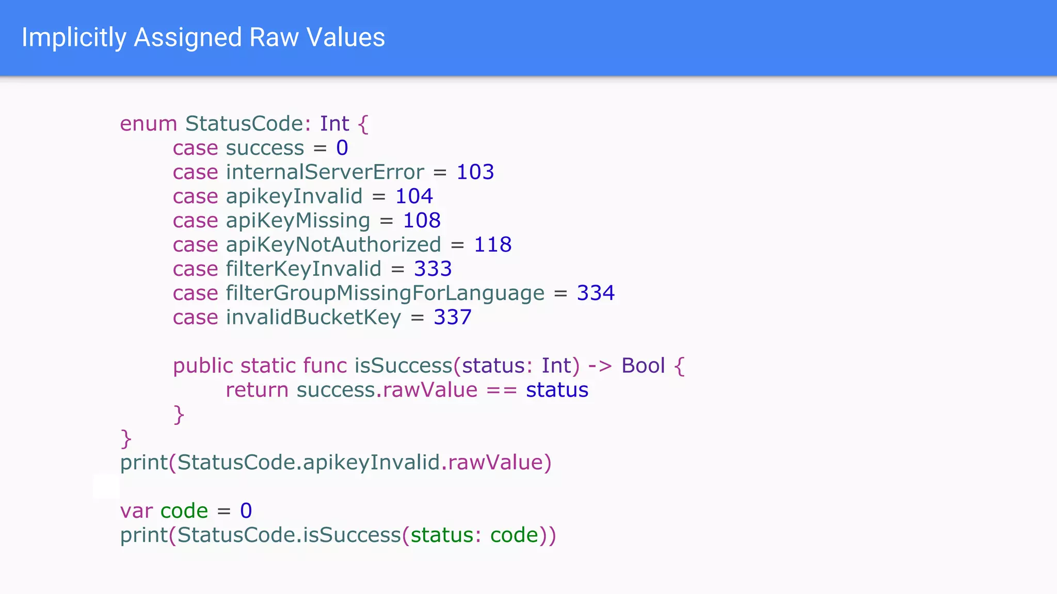Screen dimensions: 1057x594
Task: Click the filterKeyInvalid case name
Action: (x=303, y=269)
